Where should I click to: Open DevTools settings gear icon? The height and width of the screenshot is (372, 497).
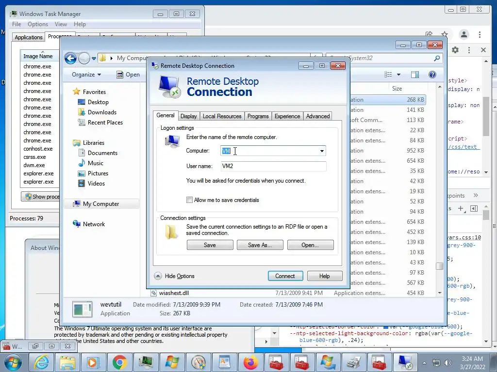pyautogui.click(x=455, y=50)
